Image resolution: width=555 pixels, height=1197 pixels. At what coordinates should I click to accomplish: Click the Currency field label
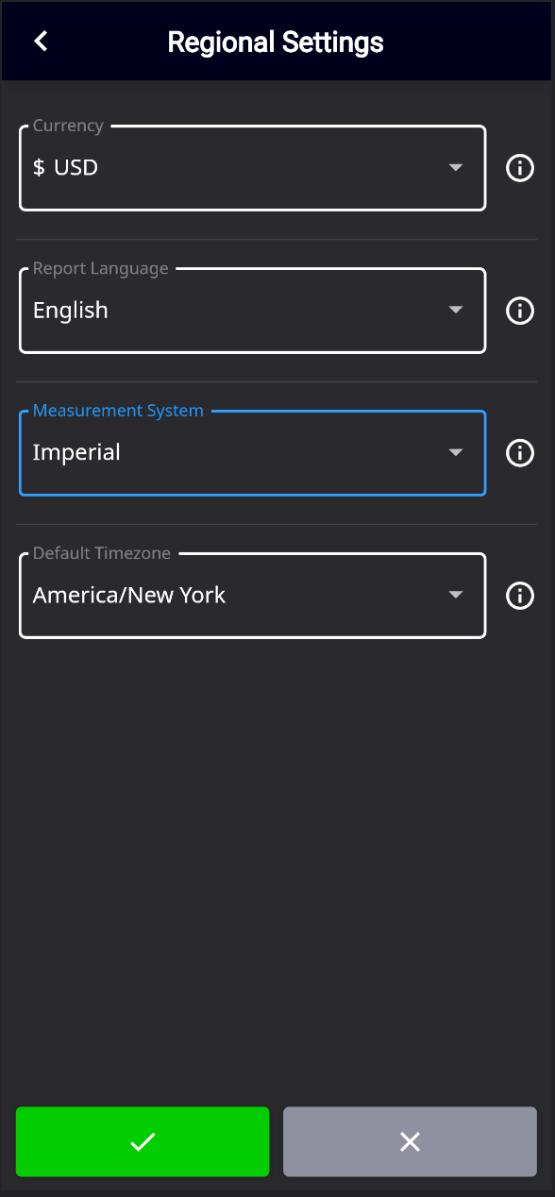(x=68, y=126)
